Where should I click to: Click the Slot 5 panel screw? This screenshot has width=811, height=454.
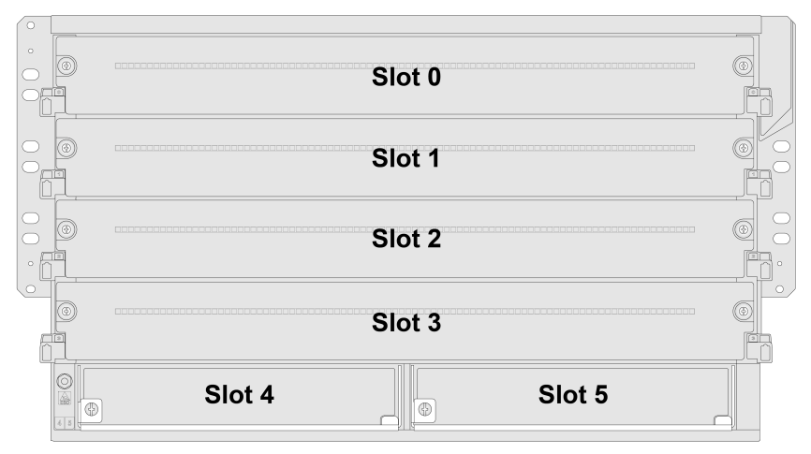click(x=424, y=410)
